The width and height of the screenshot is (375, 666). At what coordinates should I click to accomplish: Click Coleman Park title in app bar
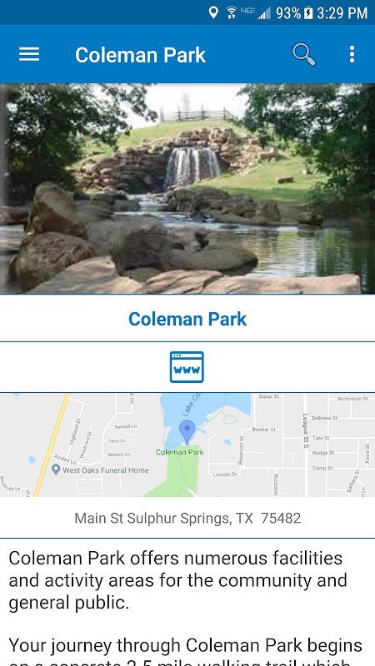click(x=140, y=55)
